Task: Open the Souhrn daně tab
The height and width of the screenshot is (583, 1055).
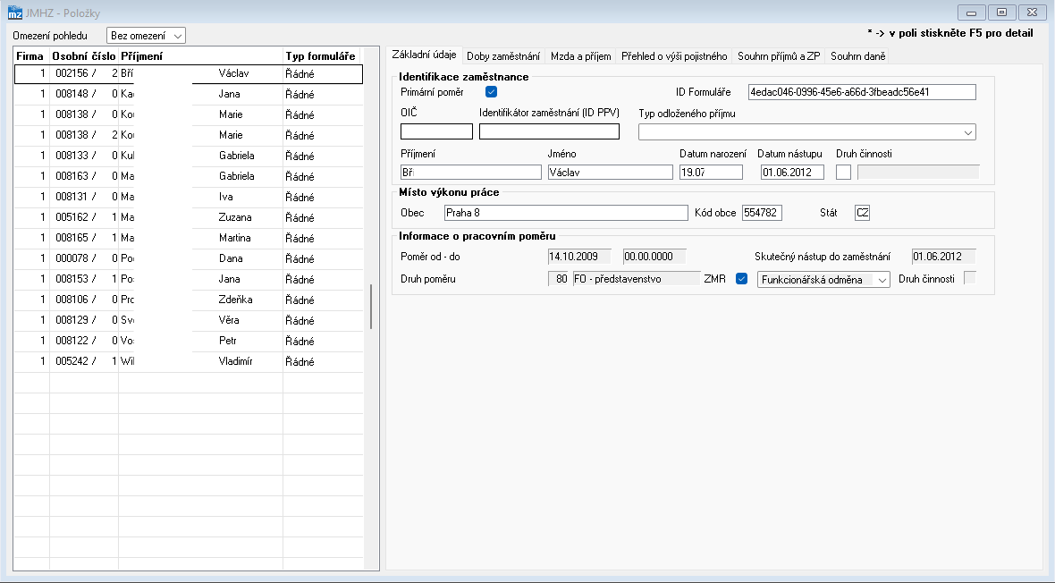Action: click(858, 56)
